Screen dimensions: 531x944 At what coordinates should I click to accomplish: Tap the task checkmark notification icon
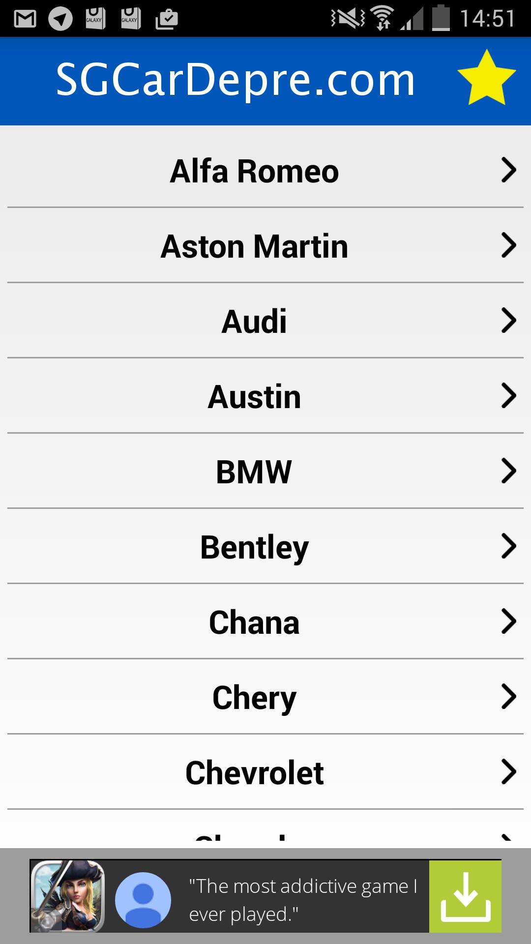coord(166,19)
